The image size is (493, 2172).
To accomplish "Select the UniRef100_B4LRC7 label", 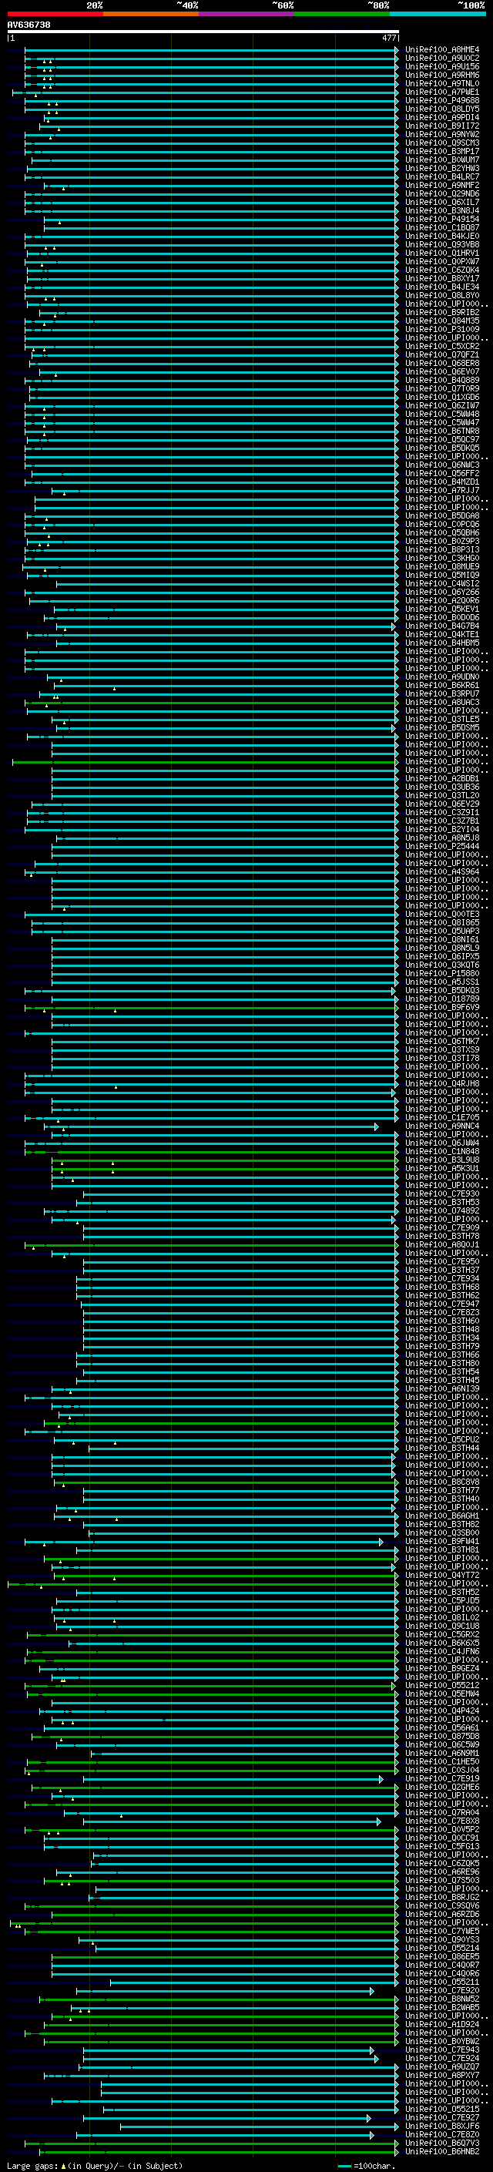I will [x=442, y=176].
